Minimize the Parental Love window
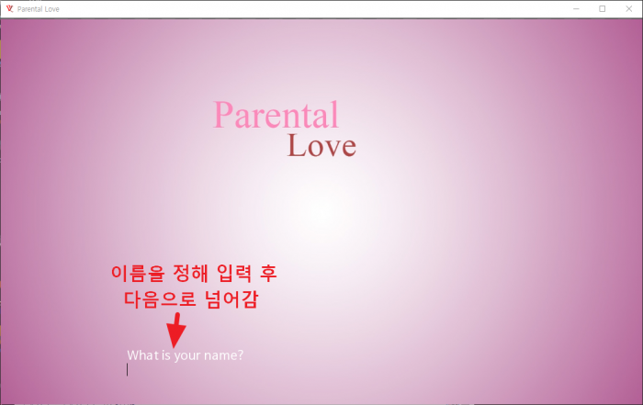 pyautogui.click(x=576, y=8)
